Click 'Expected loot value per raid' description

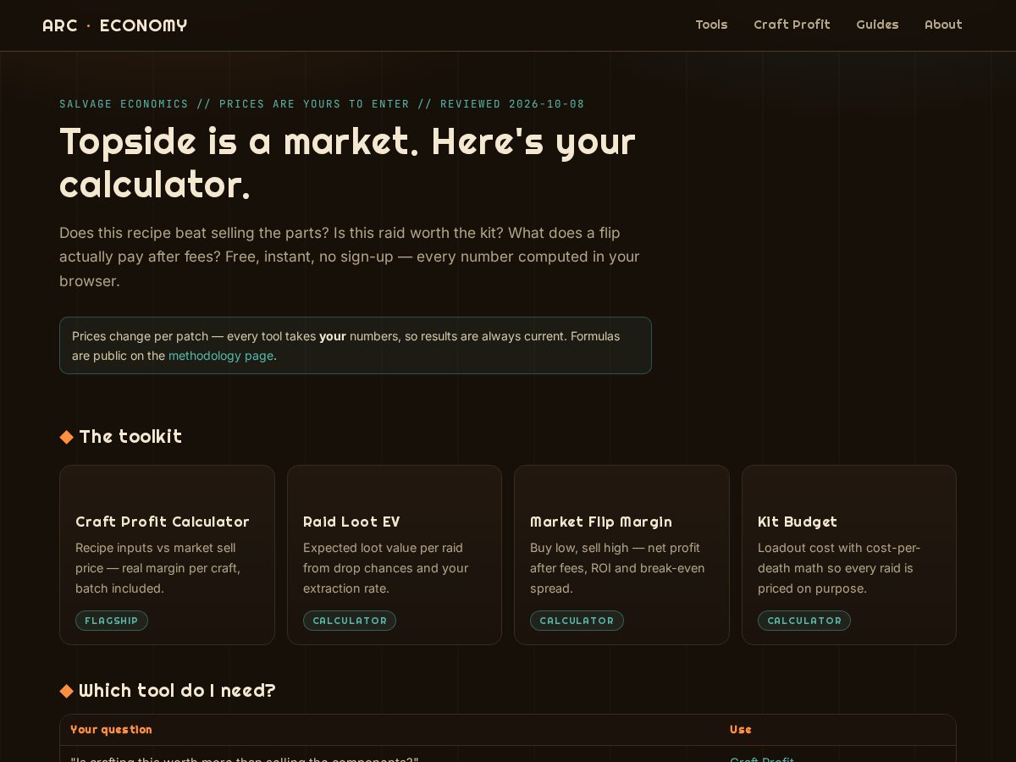(x=386, y=568)
